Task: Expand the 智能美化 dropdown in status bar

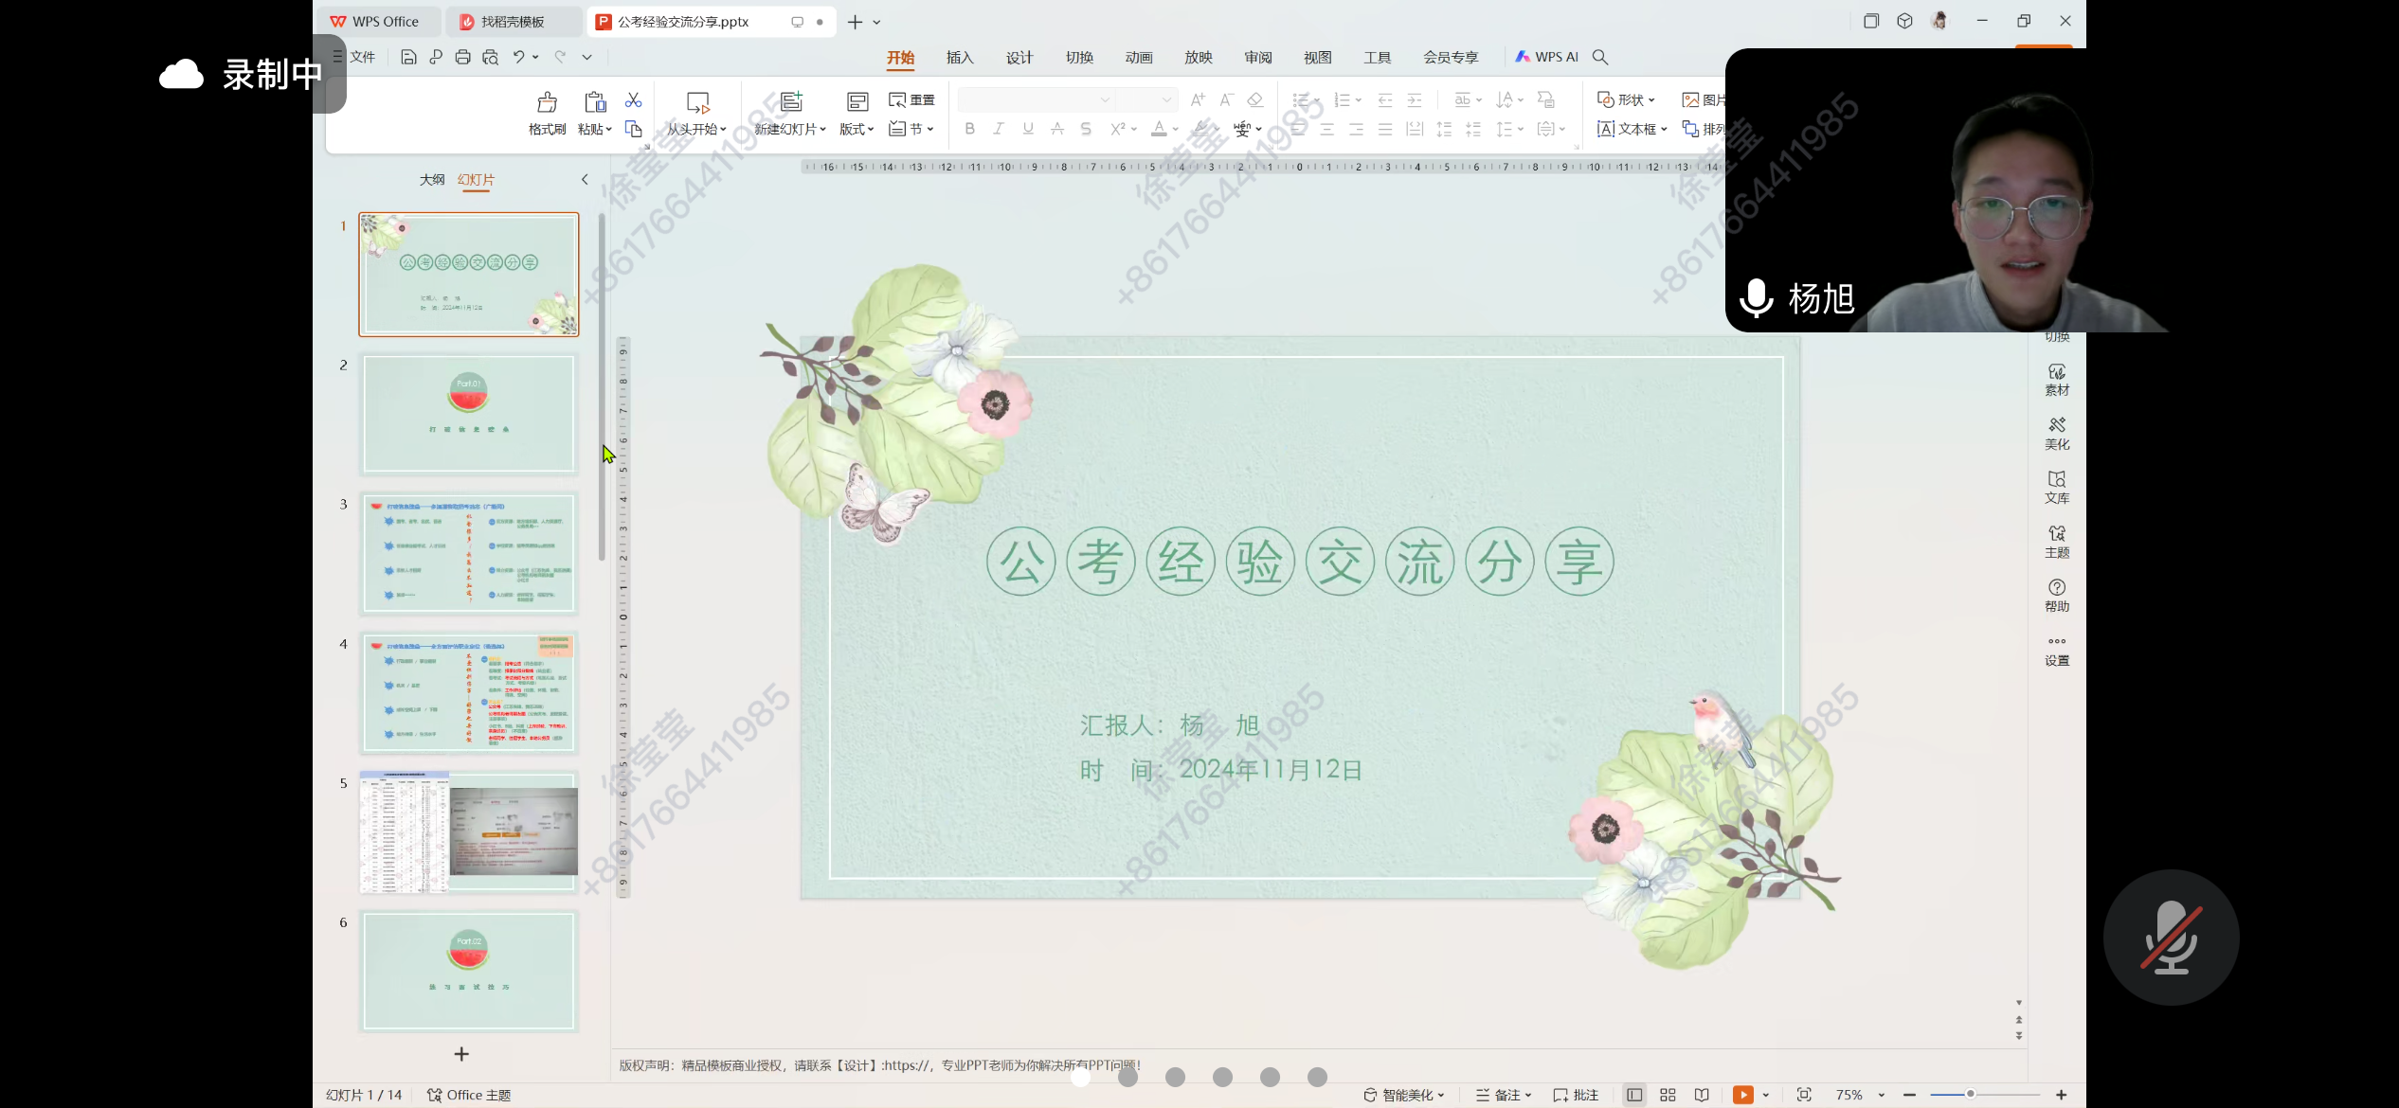Action: [1441, 1095]
